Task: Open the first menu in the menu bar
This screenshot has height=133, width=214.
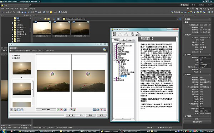Action: (x=3, y=9)
